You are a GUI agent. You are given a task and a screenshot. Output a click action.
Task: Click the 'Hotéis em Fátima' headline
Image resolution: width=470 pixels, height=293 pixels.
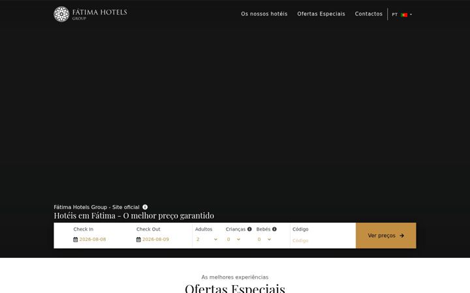tap(134, 216)
